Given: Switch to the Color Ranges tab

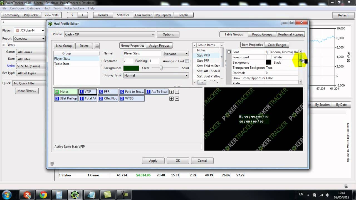Looking at the screenshot, I should [277, 45].
